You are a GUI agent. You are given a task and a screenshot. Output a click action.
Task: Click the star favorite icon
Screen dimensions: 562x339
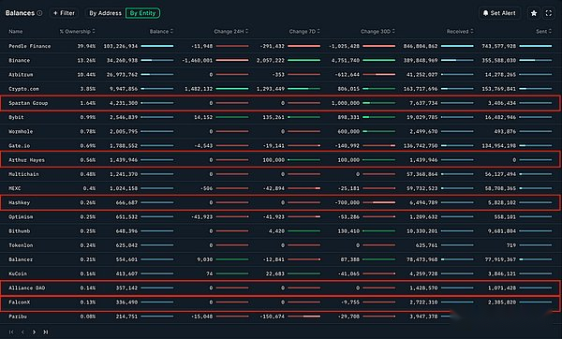(534, 13)
